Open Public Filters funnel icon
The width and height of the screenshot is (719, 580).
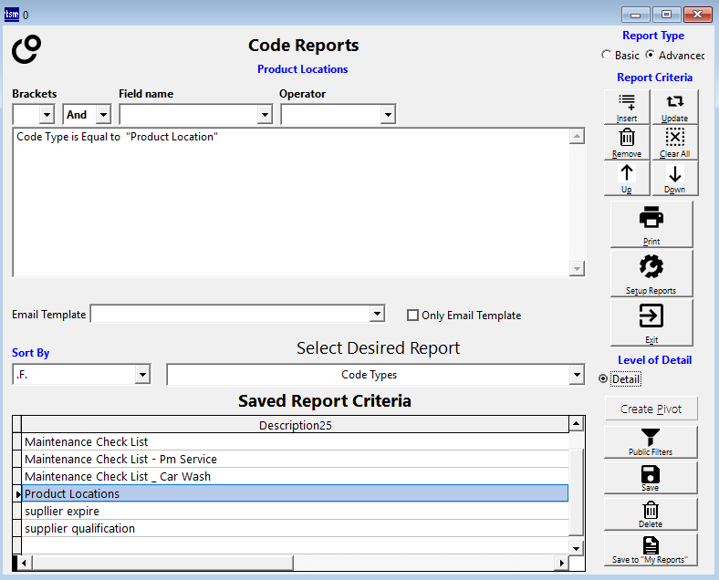pyautogui.click(x=651, y=441)
